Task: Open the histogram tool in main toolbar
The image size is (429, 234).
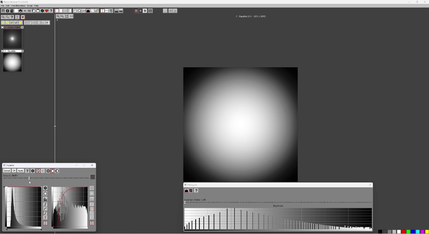Action: (88, 11)
